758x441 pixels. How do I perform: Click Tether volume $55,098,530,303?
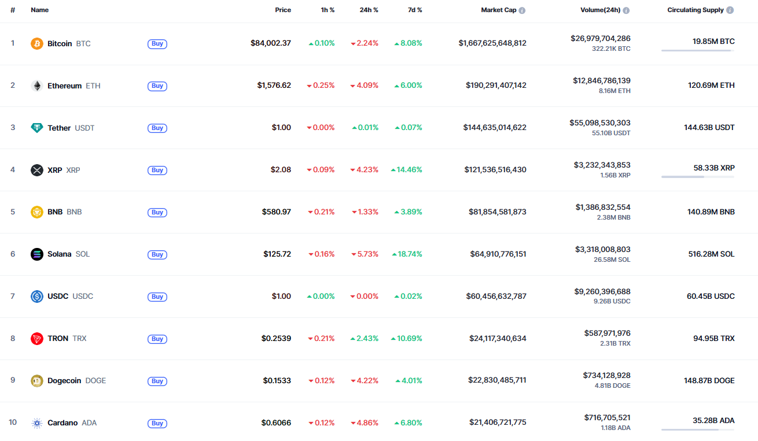point(600,123)
